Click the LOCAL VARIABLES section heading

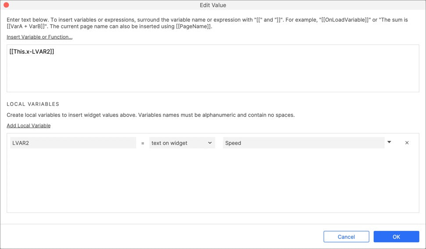[33, 104]
